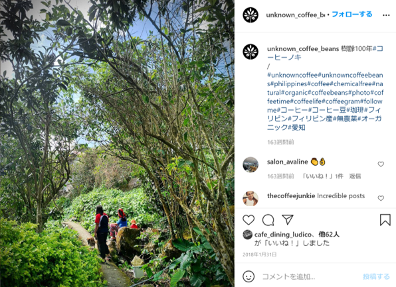
Task: Like the post with the heart icon
Action: [x=248, y=219]
